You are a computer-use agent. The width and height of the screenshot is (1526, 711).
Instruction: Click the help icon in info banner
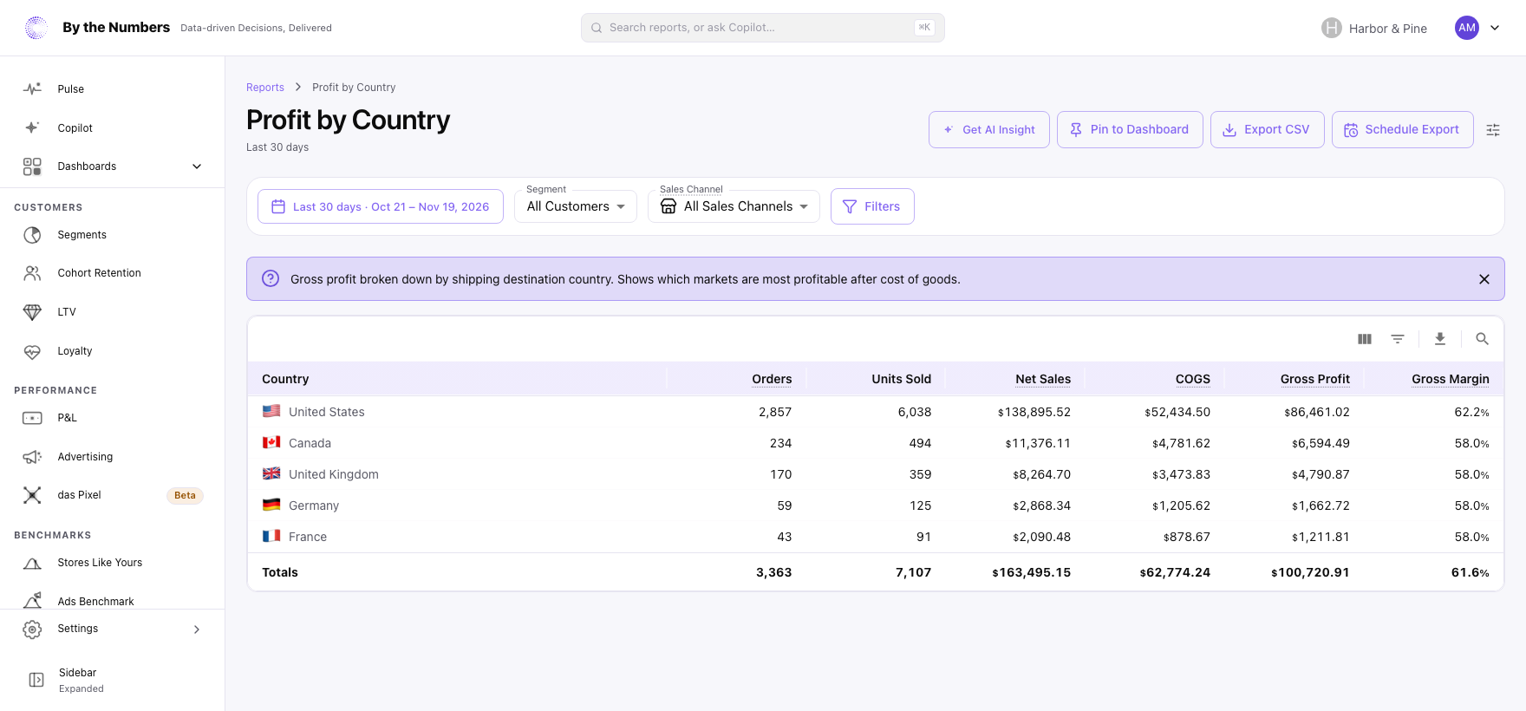coord(271,278)
